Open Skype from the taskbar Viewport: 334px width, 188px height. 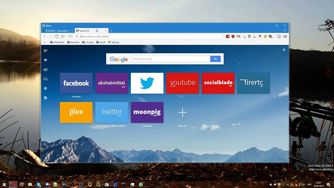tap(38, 185)
